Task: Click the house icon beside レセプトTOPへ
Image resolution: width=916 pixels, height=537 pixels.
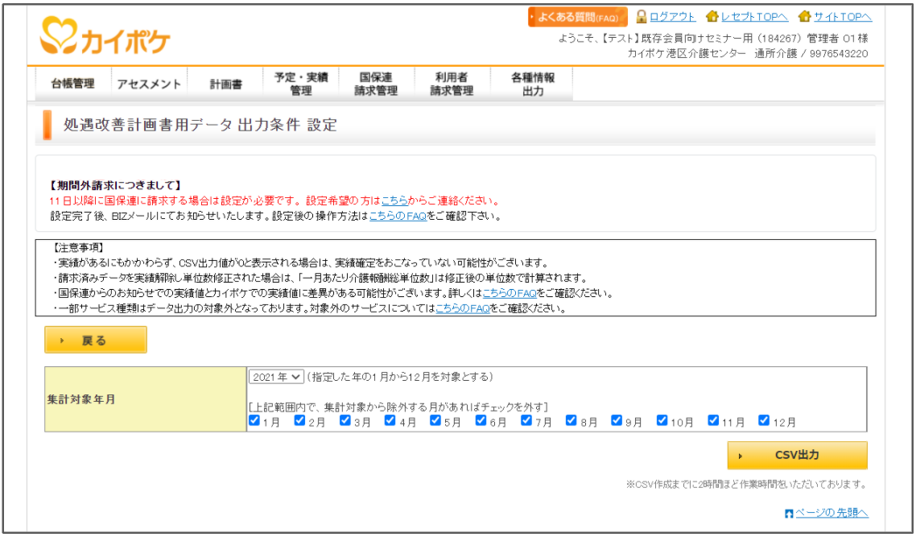Action: 712,16
